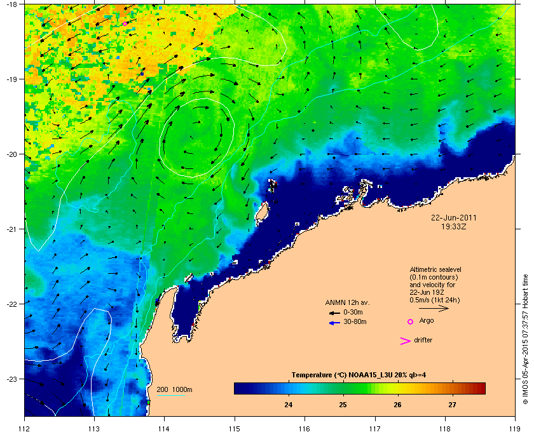Click the longitude axis label 119
This screenshot has width=534, height=432.
(x=516, y=429)
